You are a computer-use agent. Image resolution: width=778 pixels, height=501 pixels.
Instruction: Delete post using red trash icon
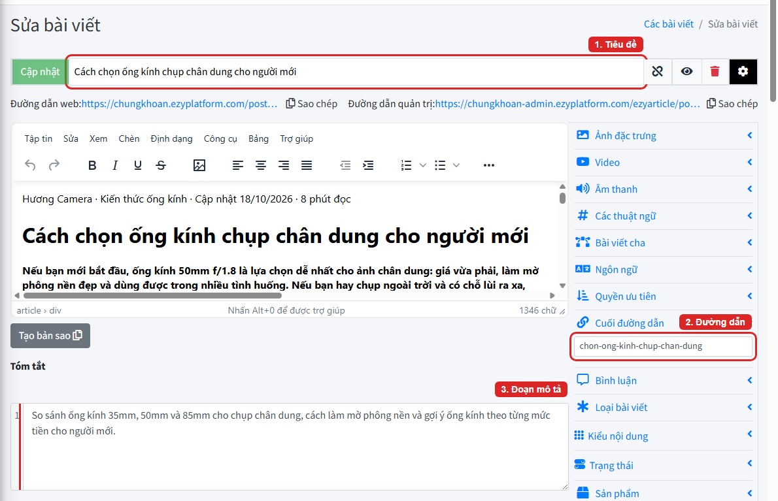click(715, 71)
